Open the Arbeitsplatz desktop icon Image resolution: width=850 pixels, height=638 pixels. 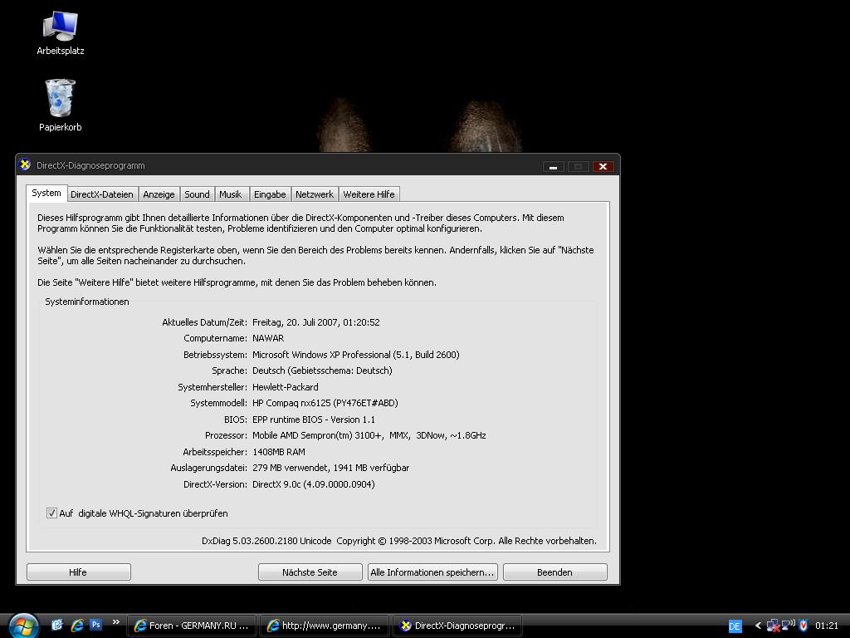pos(60,32)
